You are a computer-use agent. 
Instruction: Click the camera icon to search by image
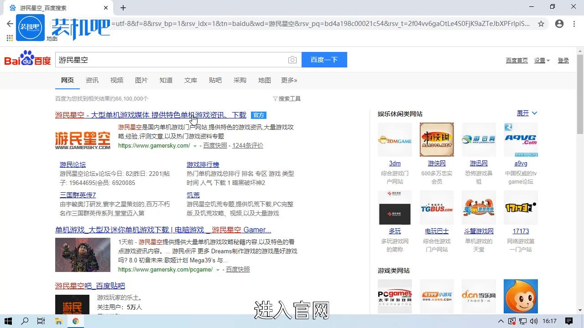click(x=292, y=60)
